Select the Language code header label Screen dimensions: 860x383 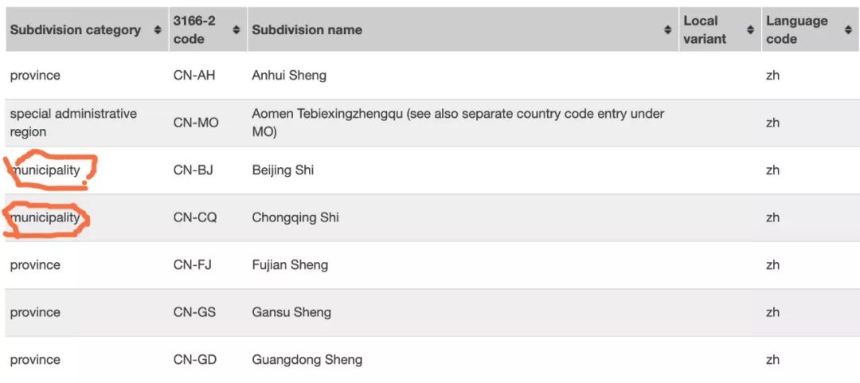tap(797, 29)
